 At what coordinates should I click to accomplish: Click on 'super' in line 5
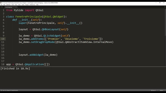pyautogui.click(x=23, y=23)
